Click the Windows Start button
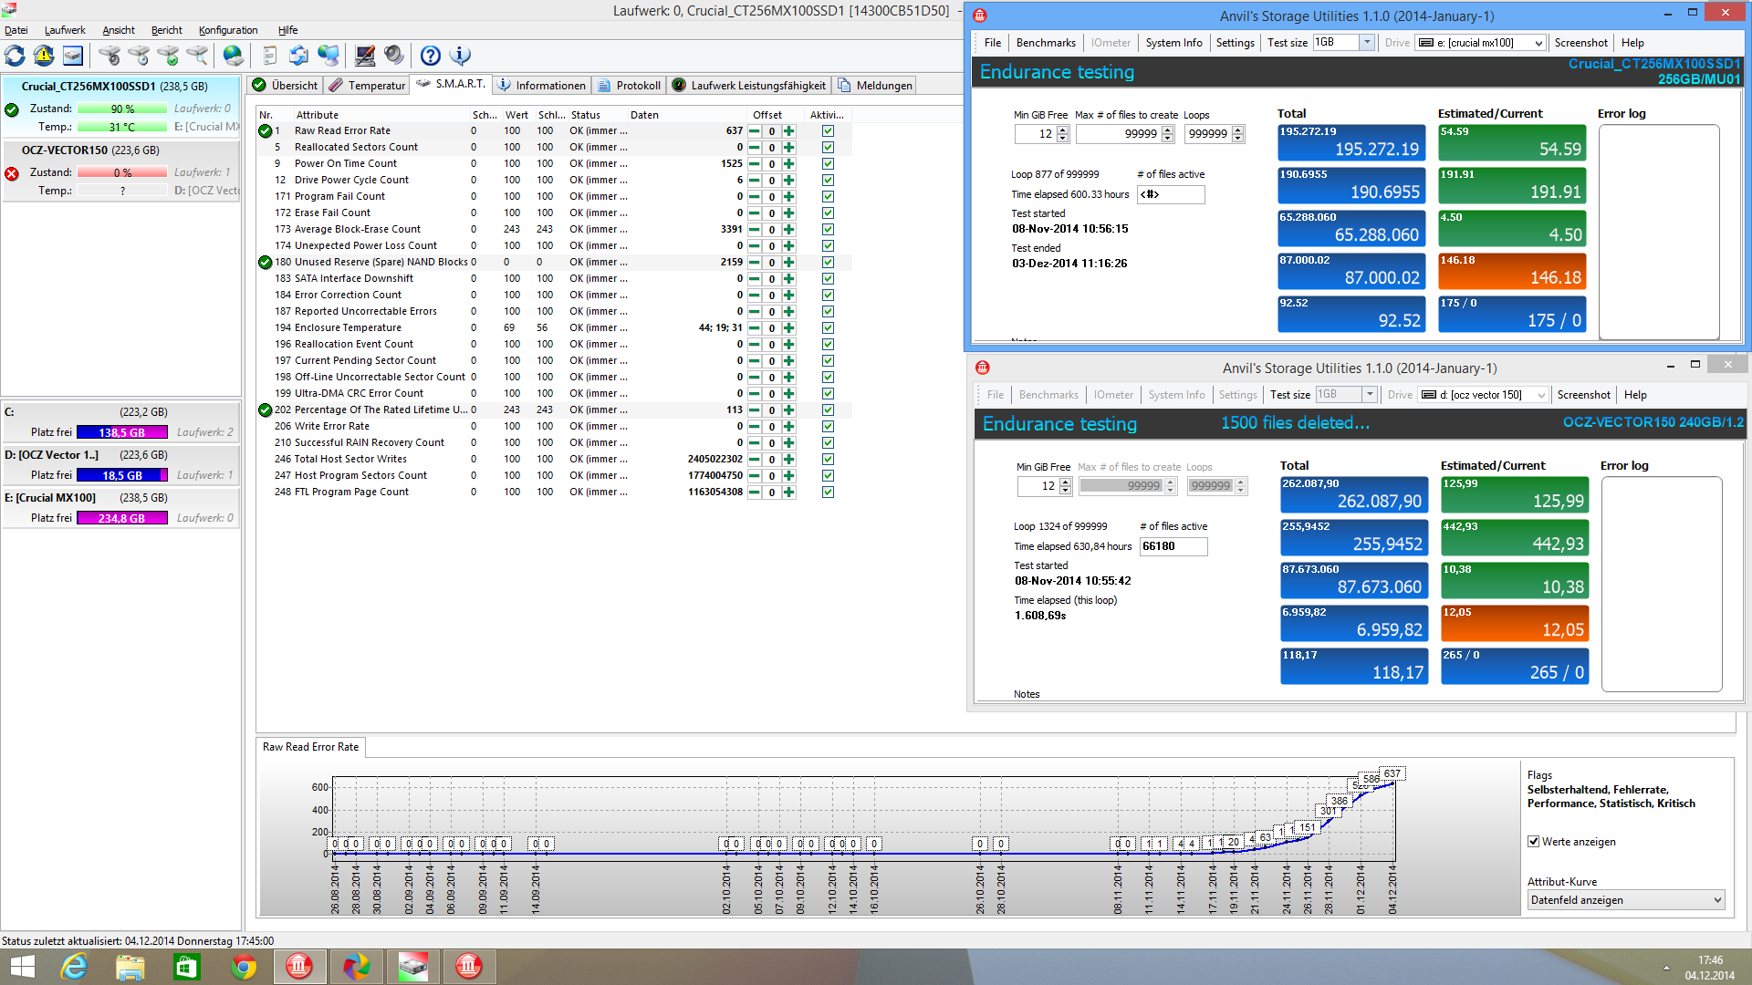Image resolution: width=1752 pixels, height=985 pixels. [22, 966]
